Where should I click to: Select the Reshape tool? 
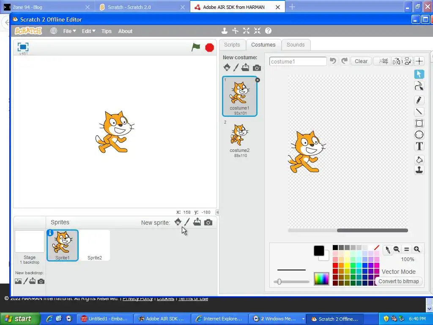[419, 87]
